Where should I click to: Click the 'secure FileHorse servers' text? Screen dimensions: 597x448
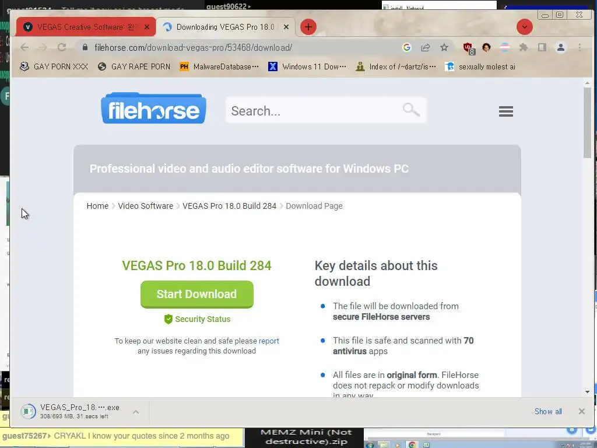tap(381, 317)
